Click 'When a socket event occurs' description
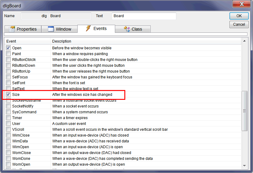The height and width of the screenshot is (173, 253). 75,106
